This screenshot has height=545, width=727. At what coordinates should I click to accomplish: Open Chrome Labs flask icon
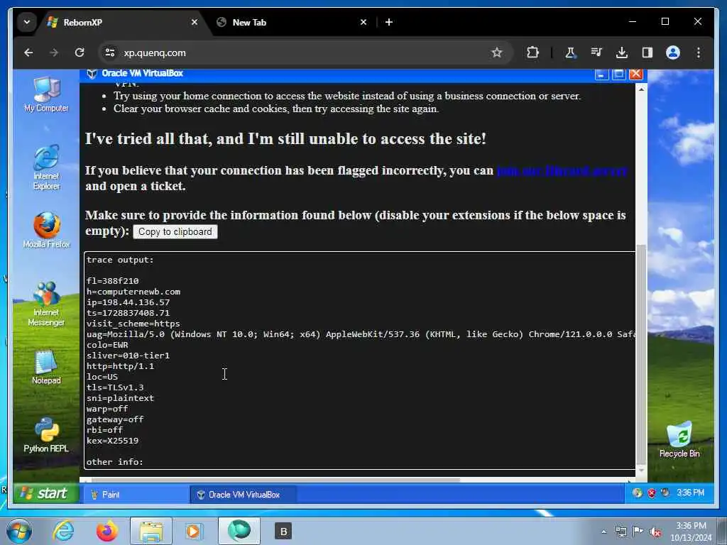tap(570, 53)
